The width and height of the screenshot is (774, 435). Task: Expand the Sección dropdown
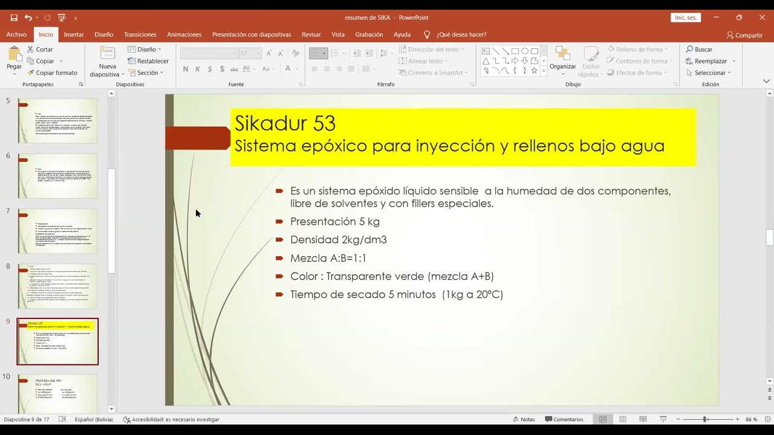146,72
